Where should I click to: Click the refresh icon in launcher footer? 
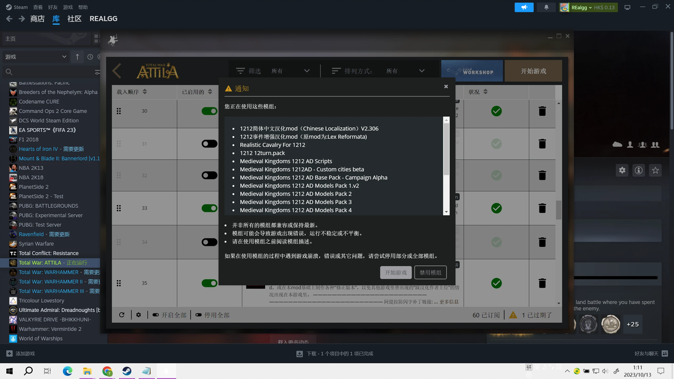tap(122, 315)
